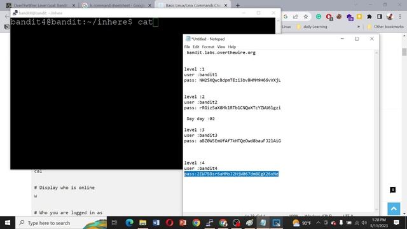Image resolution: width=407 pixels, height=229 pixels.
Task: Click PuTTY icon in terminal title bar
Action: point(15,13)
